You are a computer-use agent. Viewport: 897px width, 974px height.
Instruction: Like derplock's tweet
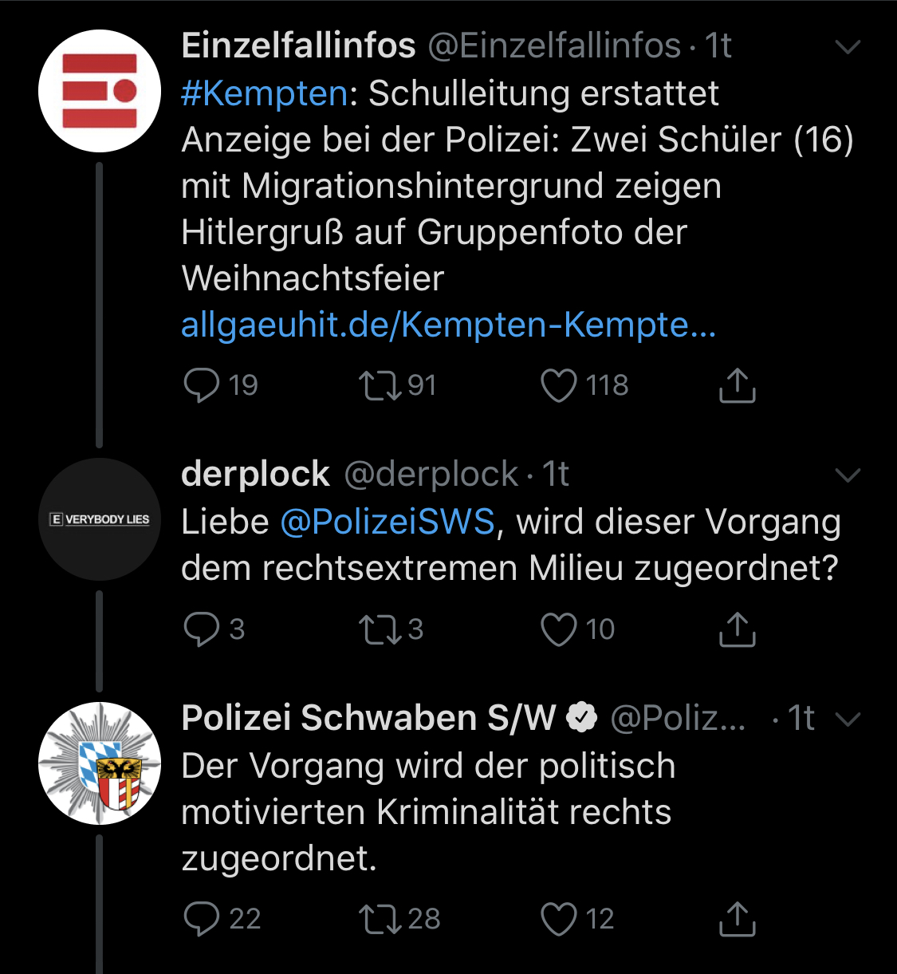click(558, 629)
